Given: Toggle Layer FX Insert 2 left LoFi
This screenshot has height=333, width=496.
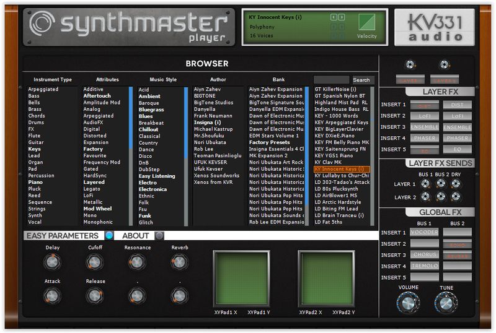Looking at the screenshot, I should pos(425,116).
